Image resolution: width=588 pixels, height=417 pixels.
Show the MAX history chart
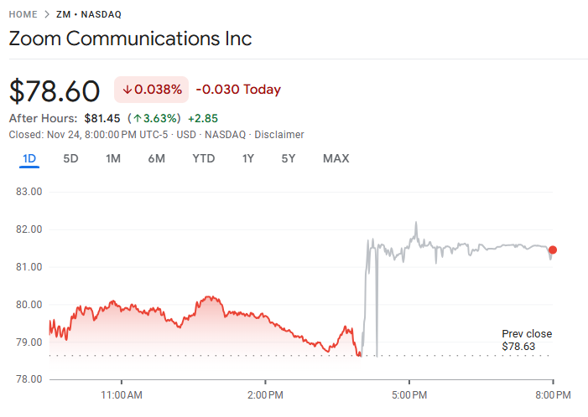coord(336,158)
